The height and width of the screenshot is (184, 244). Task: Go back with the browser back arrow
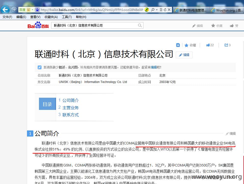click(5, 10)
